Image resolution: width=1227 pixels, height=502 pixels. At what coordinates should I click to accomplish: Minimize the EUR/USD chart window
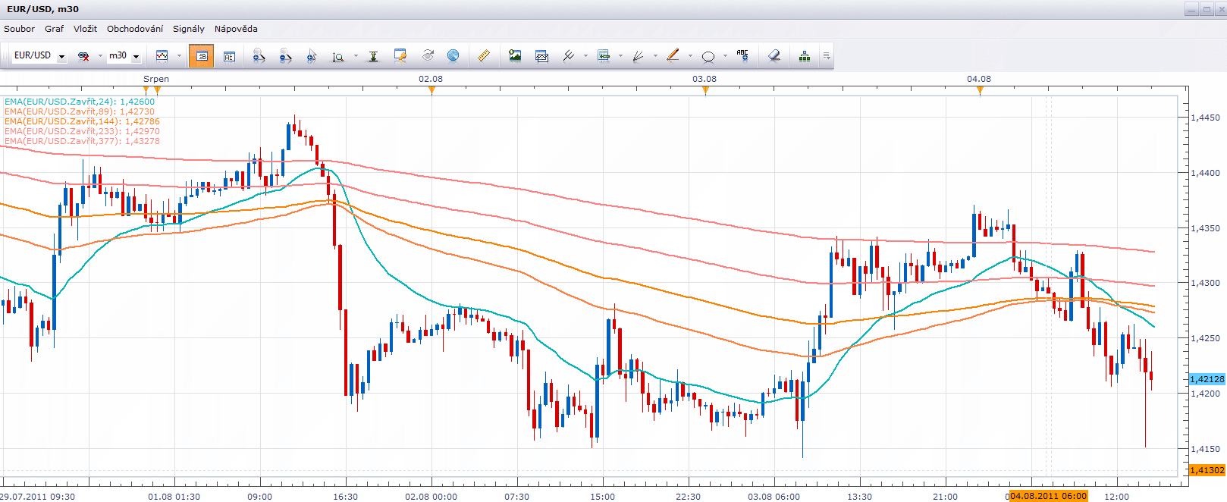click(x=1191, y=9)
